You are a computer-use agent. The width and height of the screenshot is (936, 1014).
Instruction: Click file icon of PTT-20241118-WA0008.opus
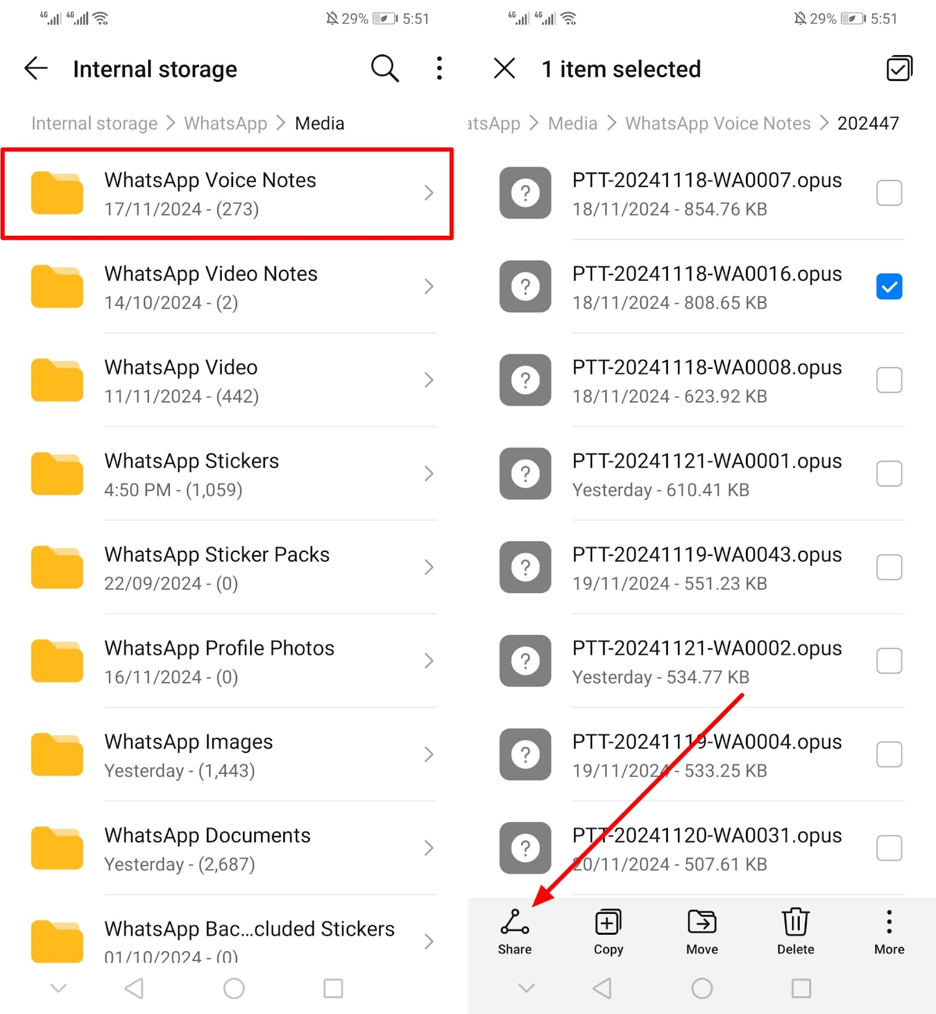525,380
